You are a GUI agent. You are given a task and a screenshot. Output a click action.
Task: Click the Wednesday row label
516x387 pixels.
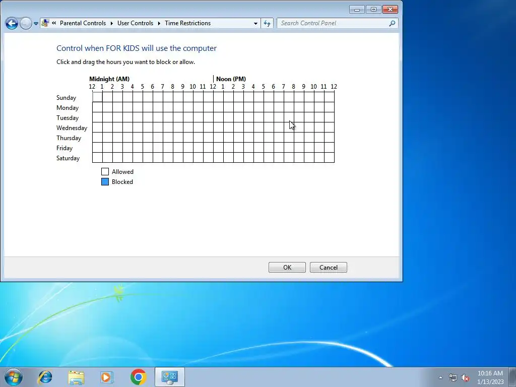tap(72, 127)
